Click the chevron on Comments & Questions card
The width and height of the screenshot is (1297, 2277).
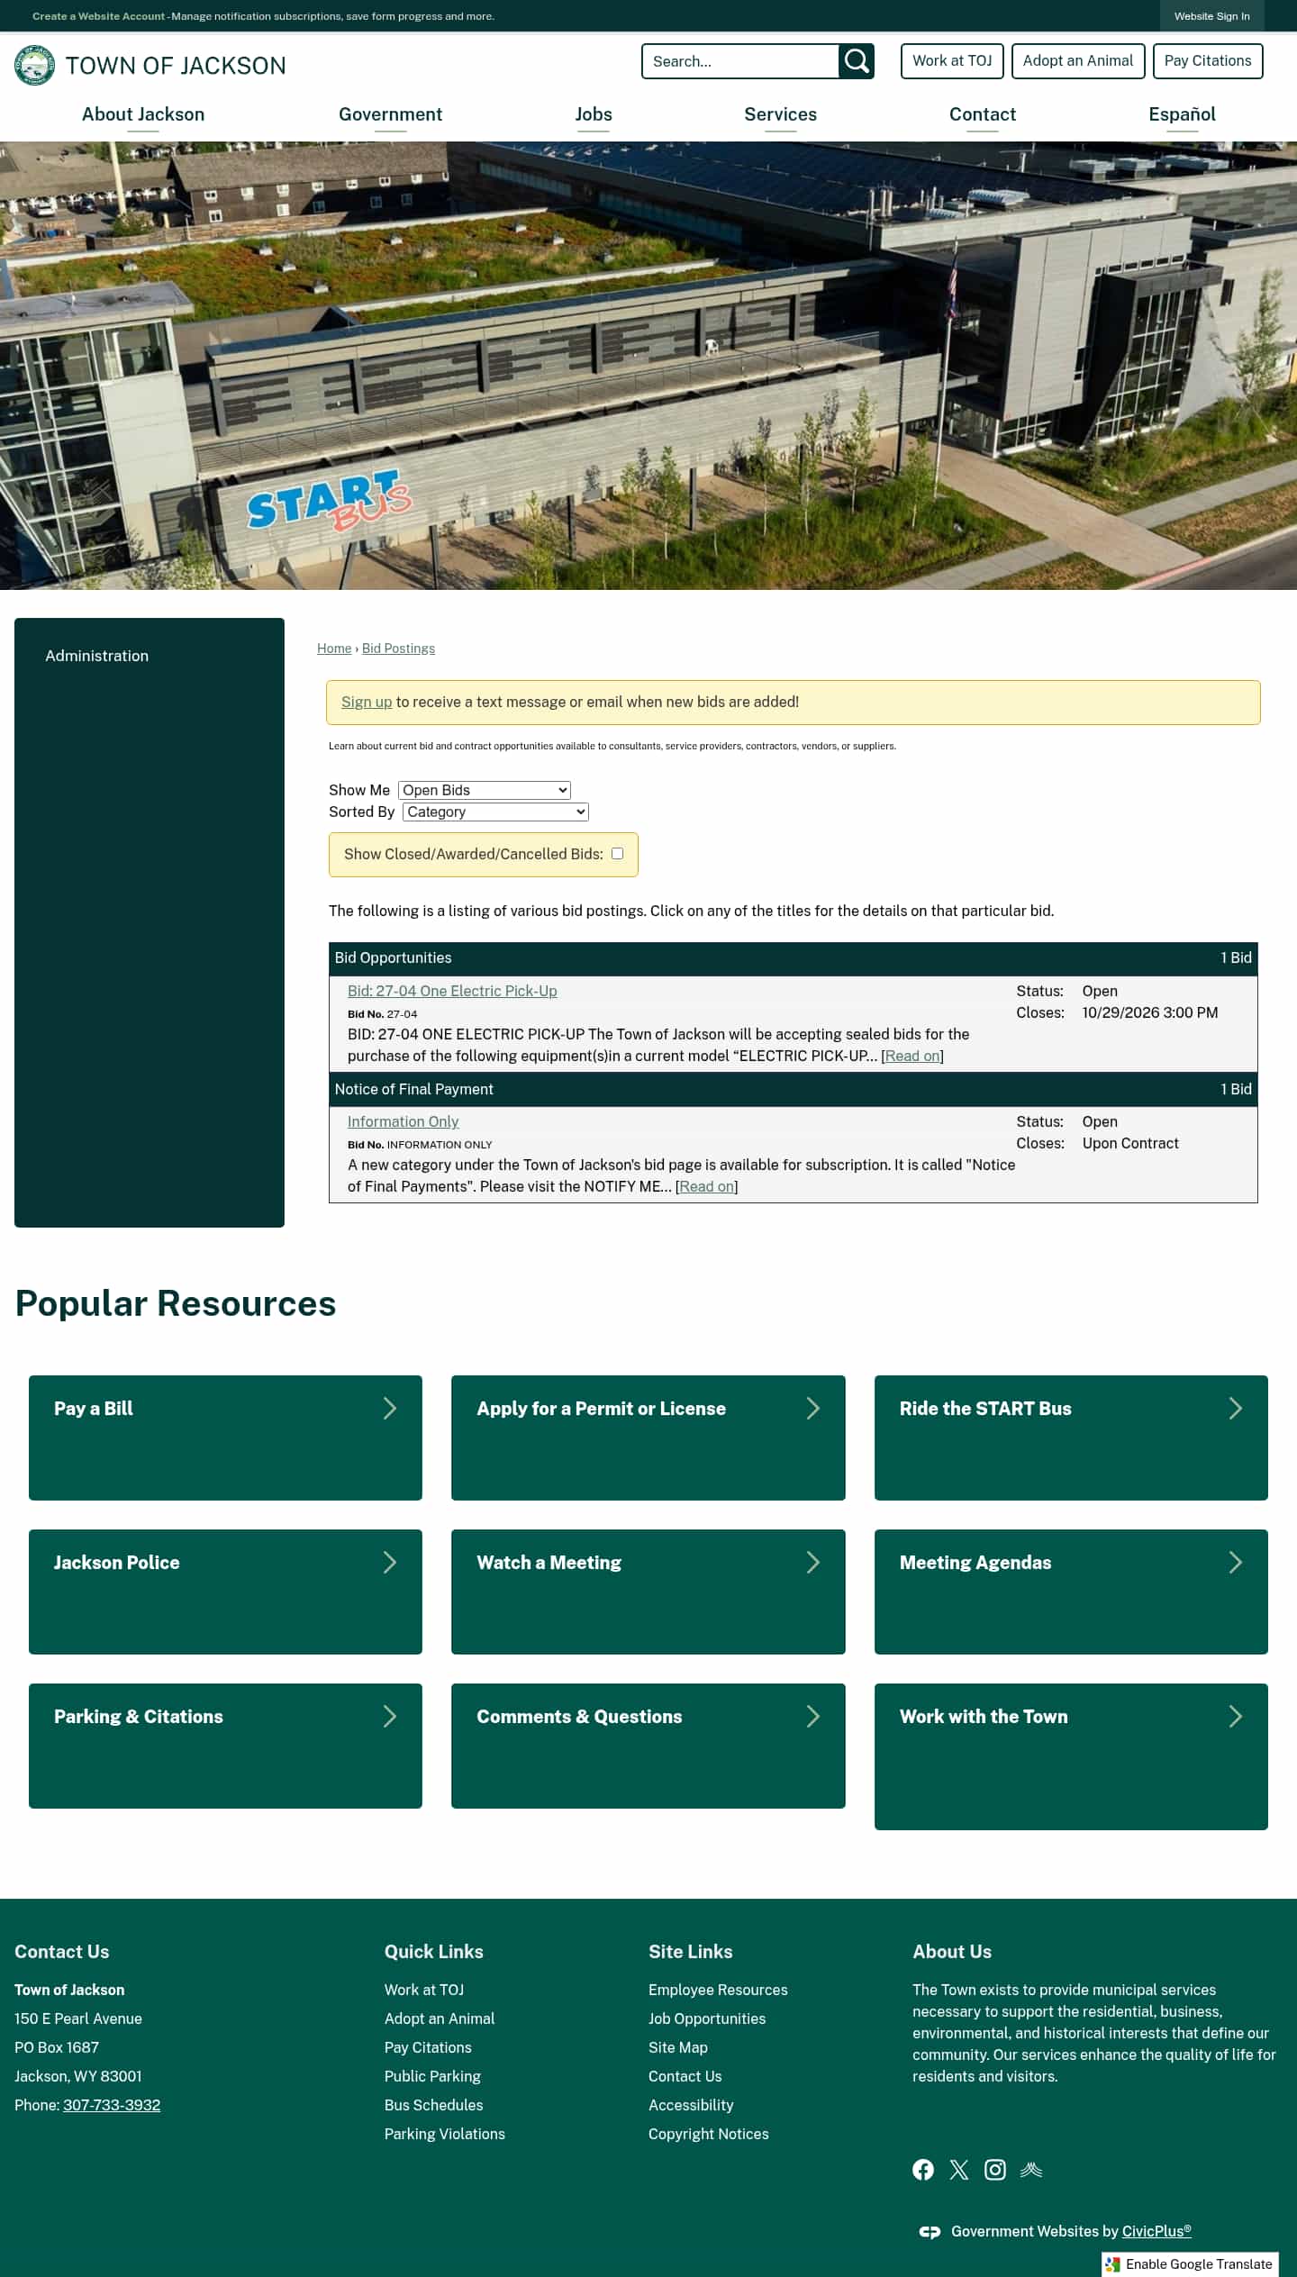coord(813,1716)
